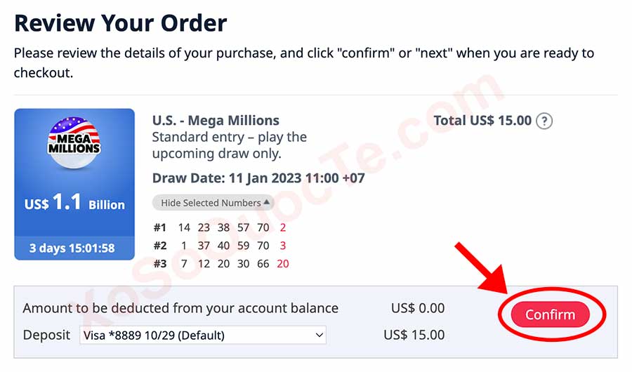Click the Review Your Order heading
This screenshot has height=372, width=632.
click(120, 22)
